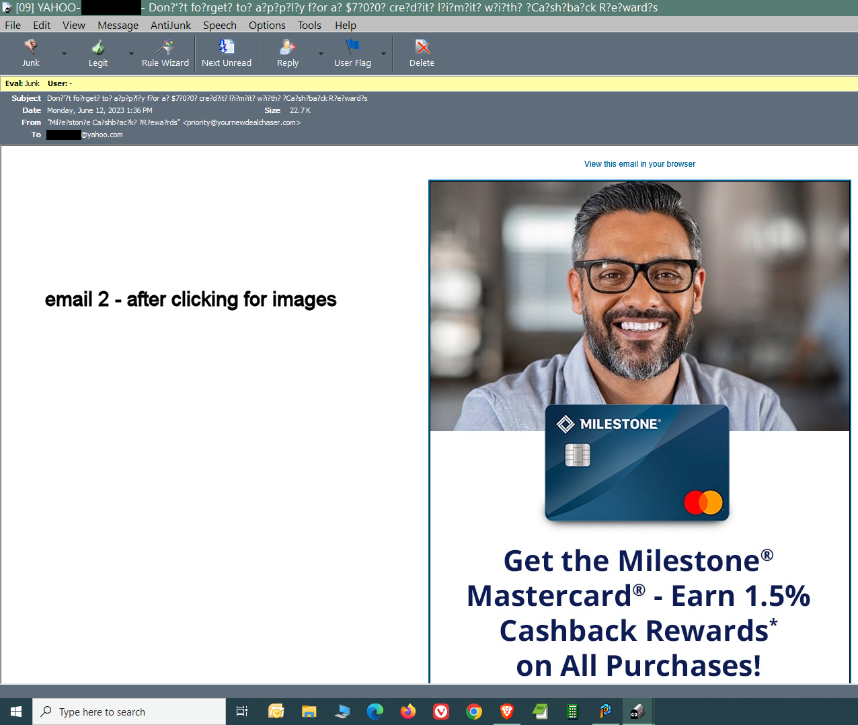Open the Tools menu
The height and width of the screenshot is (725, 858).
pyautogui.click(x=309, y=25)
